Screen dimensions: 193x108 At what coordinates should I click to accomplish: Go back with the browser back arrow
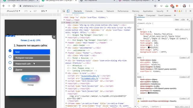pos(4,6)
